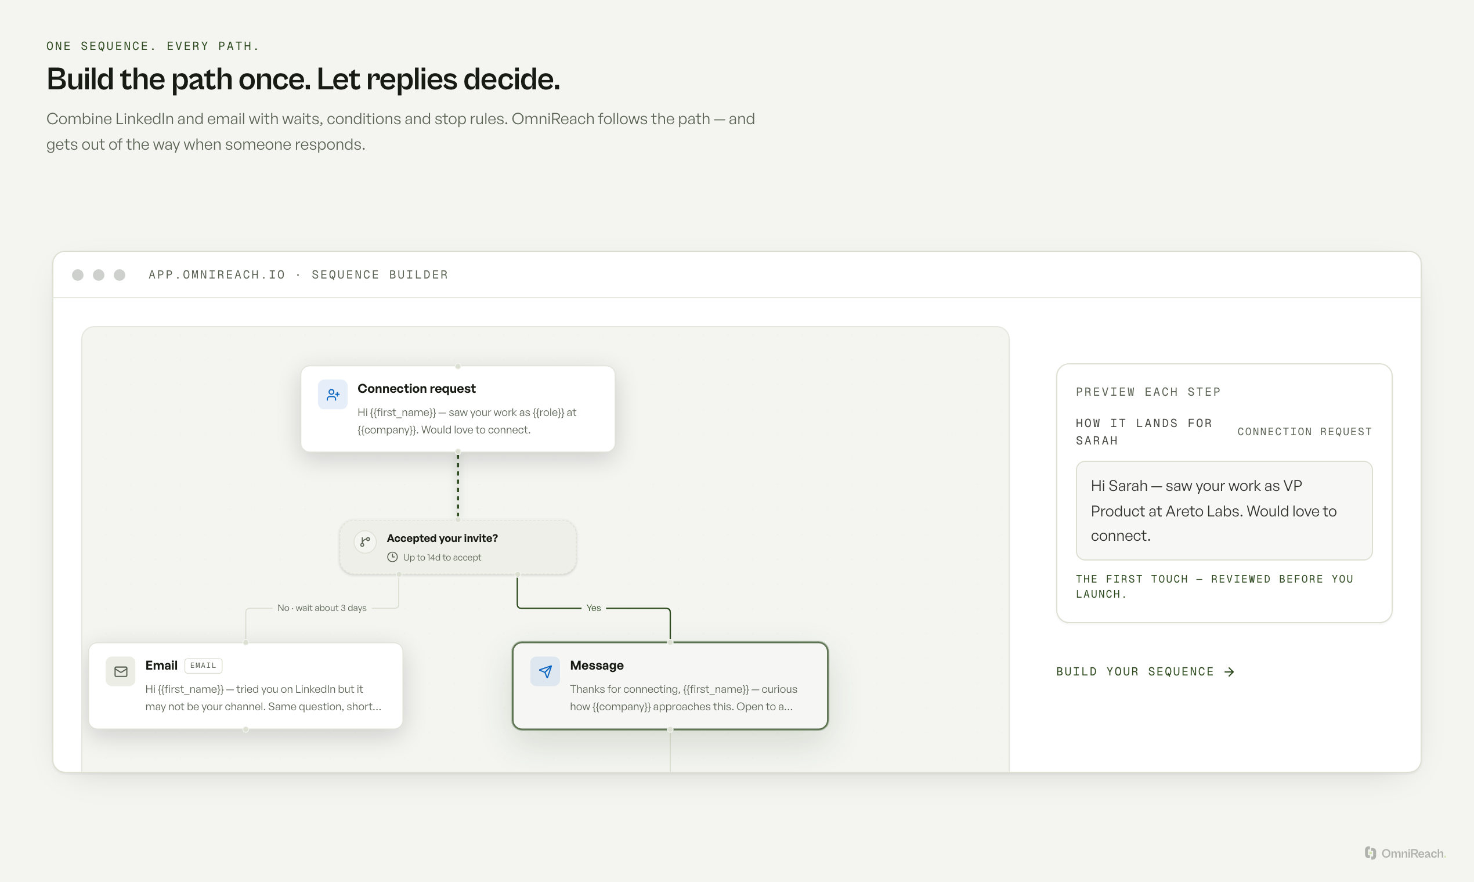Select the Connection request step card
Image resolution: width=1474 pixels, height=882 pixels.
[x=458, y=409]
